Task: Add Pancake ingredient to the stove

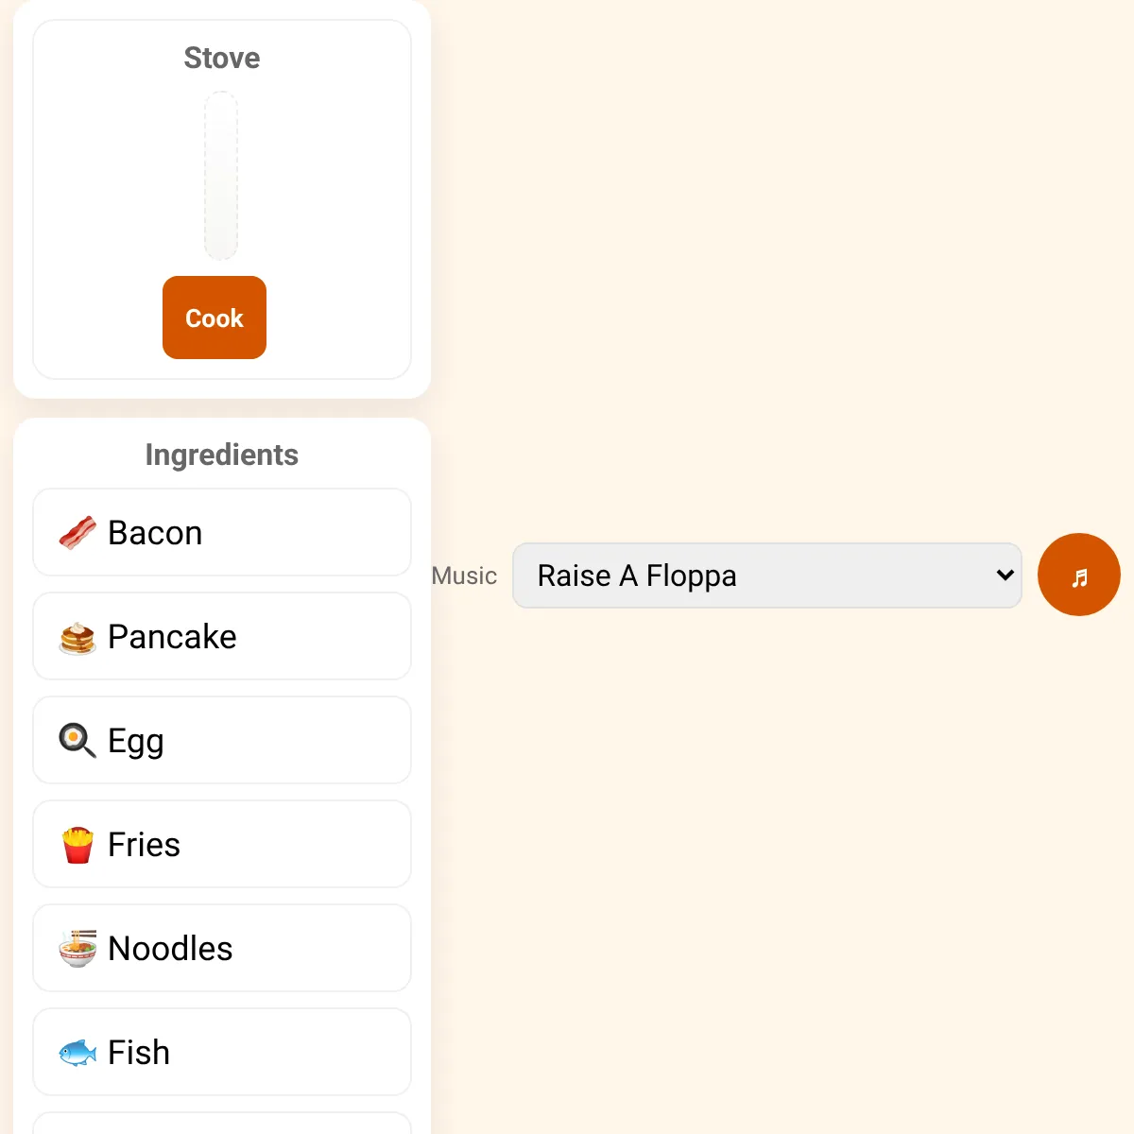Action: click(x=222, y=636)
